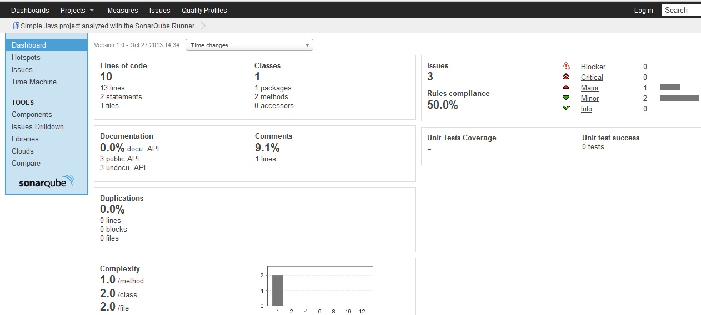Screen dimensions: 701x315
Task: Click the breadcrumb chevron arrow after project name
Action: pos(203,26)
